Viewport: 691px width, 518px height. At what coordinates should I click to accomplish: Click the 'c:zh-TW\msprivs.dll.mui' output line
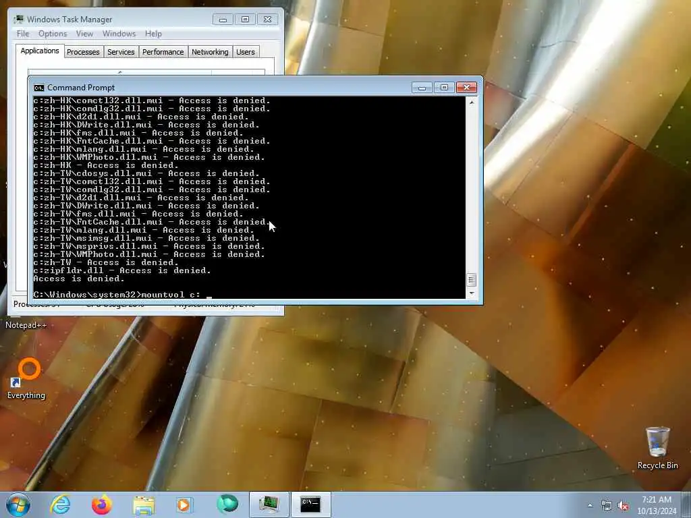tap(149, 246)
